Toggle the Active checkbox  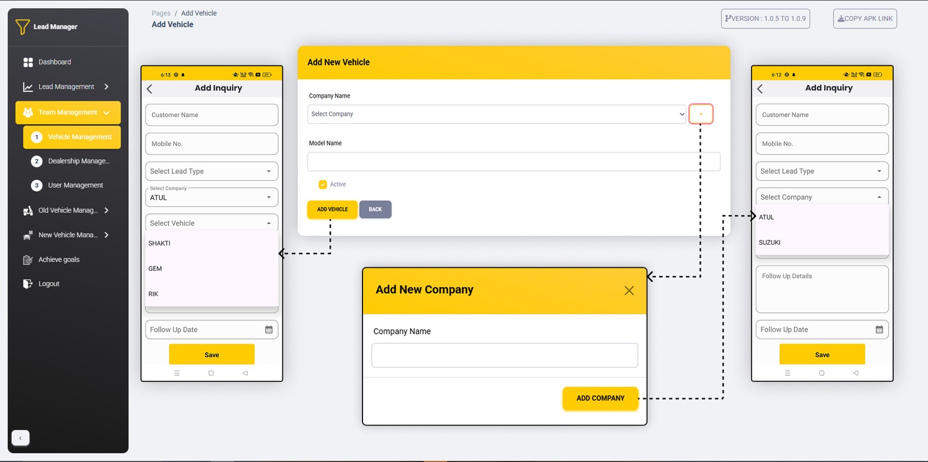pos(323,184)
